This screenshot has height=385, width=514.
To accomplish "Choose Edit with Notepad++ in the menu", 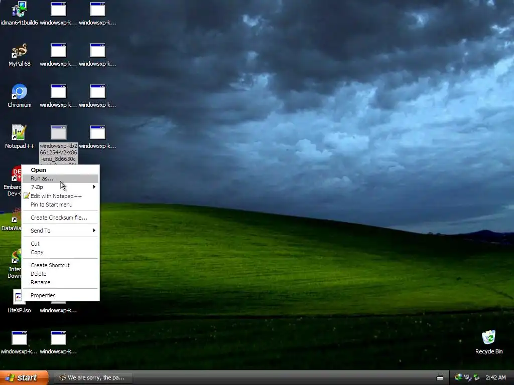I will point(60,196).
